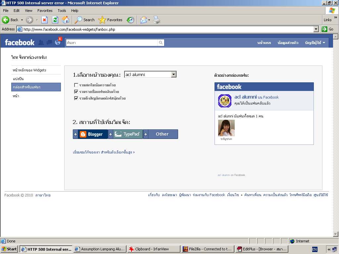Open the acl alumni page dropdown
The image size is (339, 254).
(173, 74)
